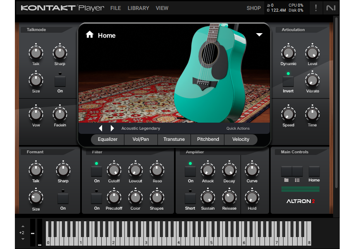Open the dropdown arrow in the display corner
355x249 pixels.
[259, 35]
